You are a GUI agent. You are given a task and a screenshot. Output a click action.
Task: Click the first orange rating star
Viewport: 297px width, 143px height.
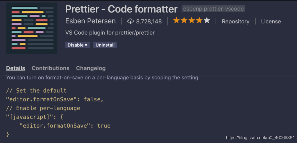(176, 21)
